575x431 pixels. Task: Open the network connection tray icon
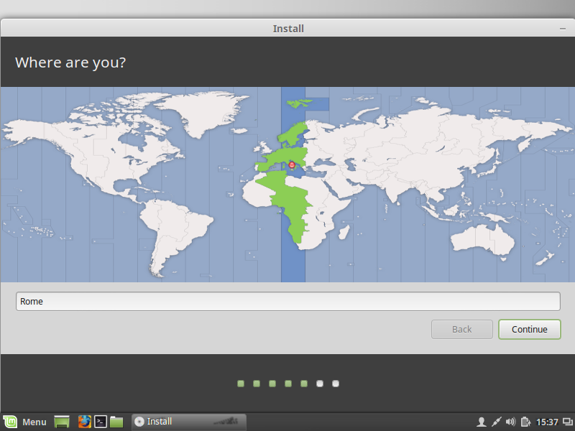[x=496, y=422]
